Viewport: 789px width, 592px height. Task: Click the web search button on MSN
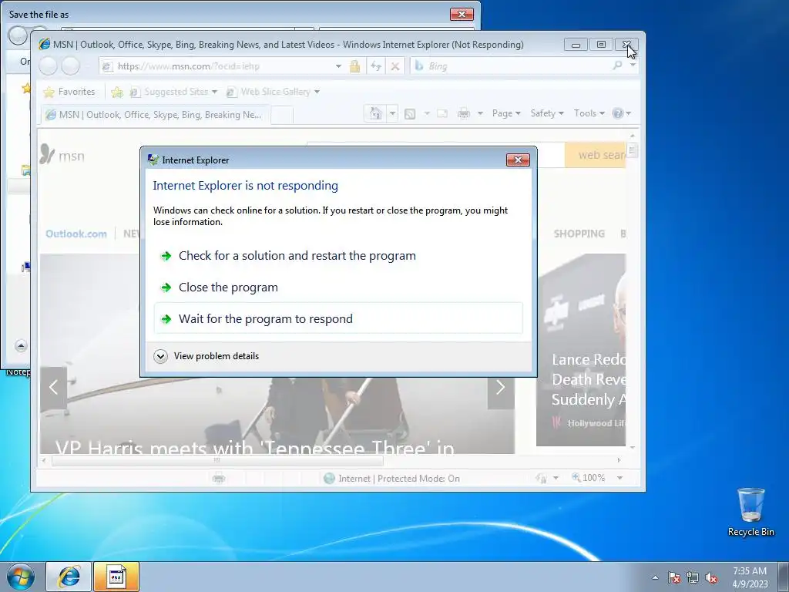596,154
